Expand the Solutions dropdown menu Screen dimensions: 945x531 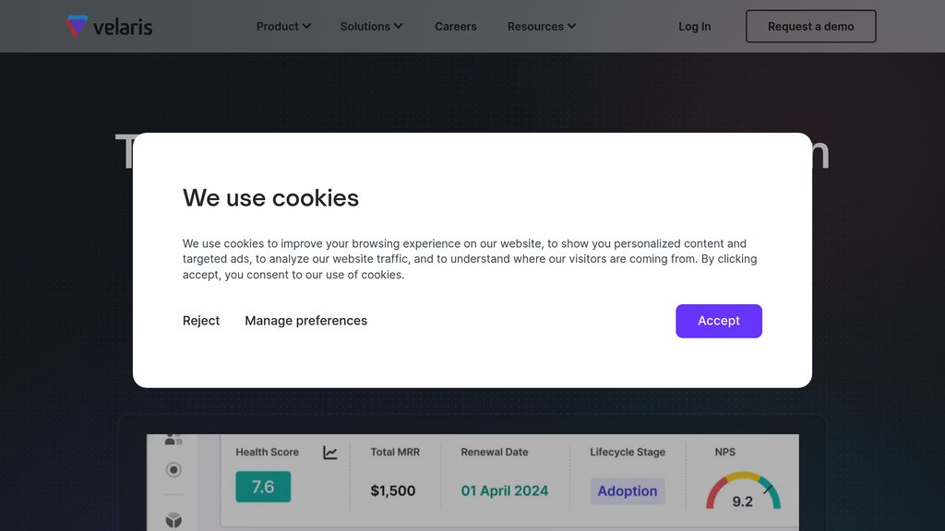[371, 27]
